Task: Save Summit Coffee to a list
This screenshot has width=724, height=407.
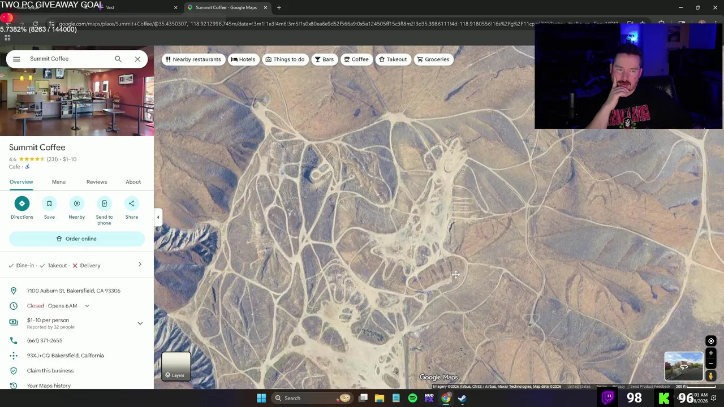Action: (x=49, y=207)
